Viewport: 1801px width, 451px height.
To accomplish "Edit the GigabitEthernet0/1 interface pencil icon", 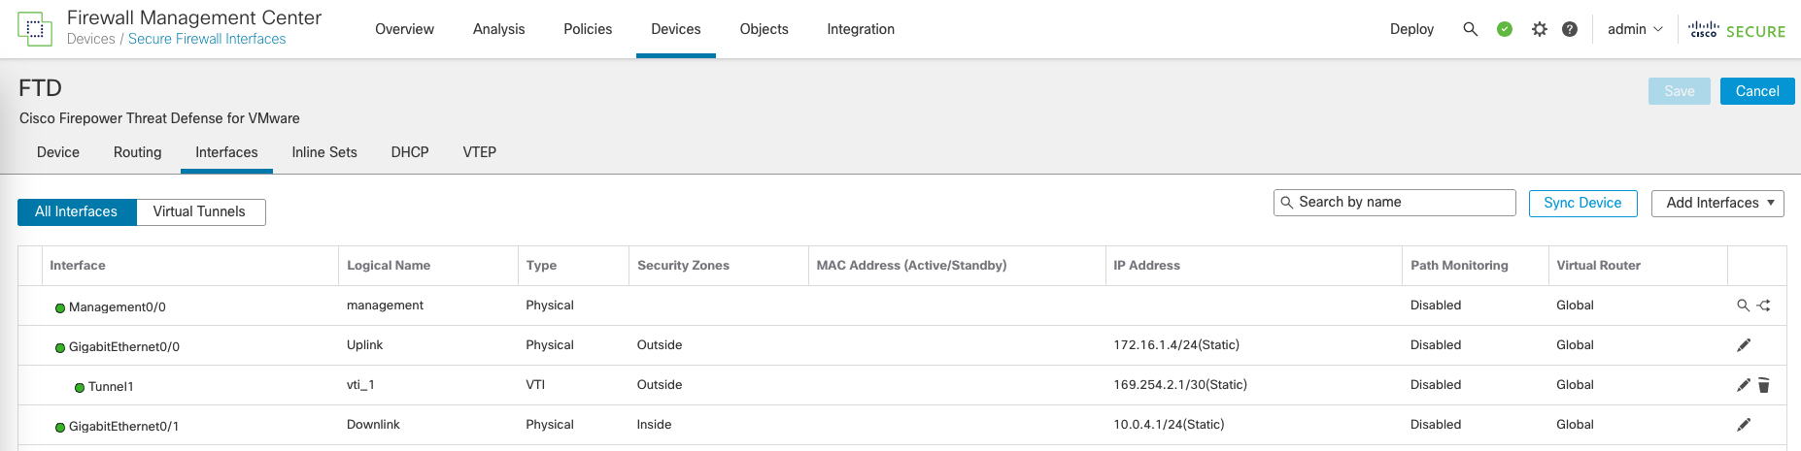I will click(x=1744, y=425).
